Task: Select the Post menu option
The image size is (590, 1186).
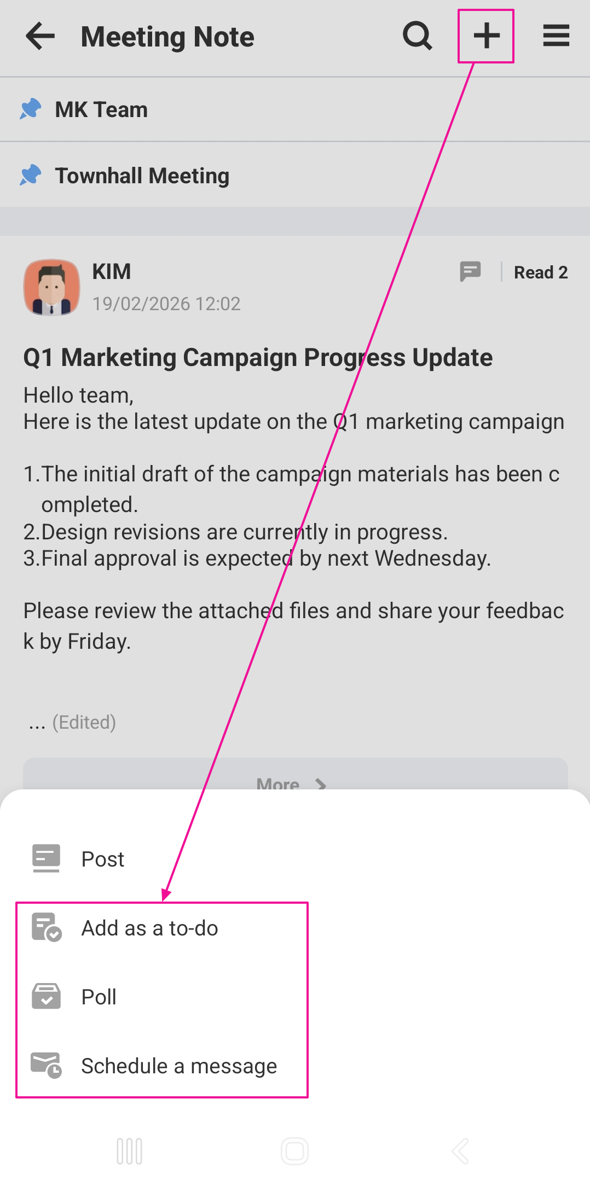Action: 103,859
